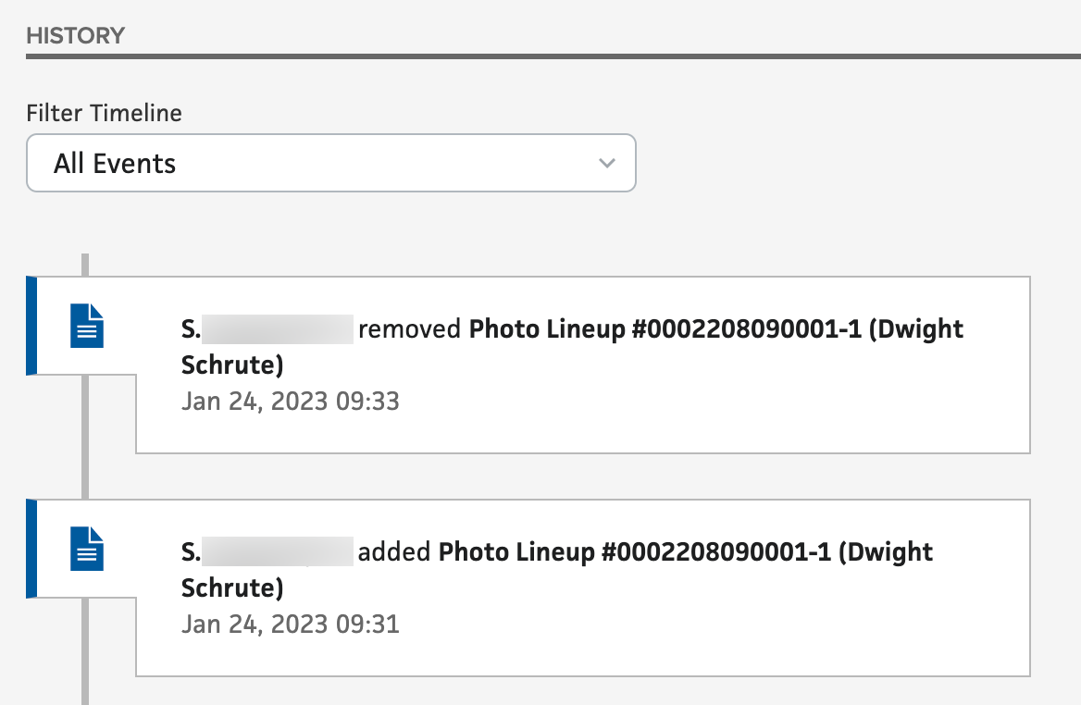Click the word "added" in the second event
Screen dimensions: 1081x705
click(394, 552)
